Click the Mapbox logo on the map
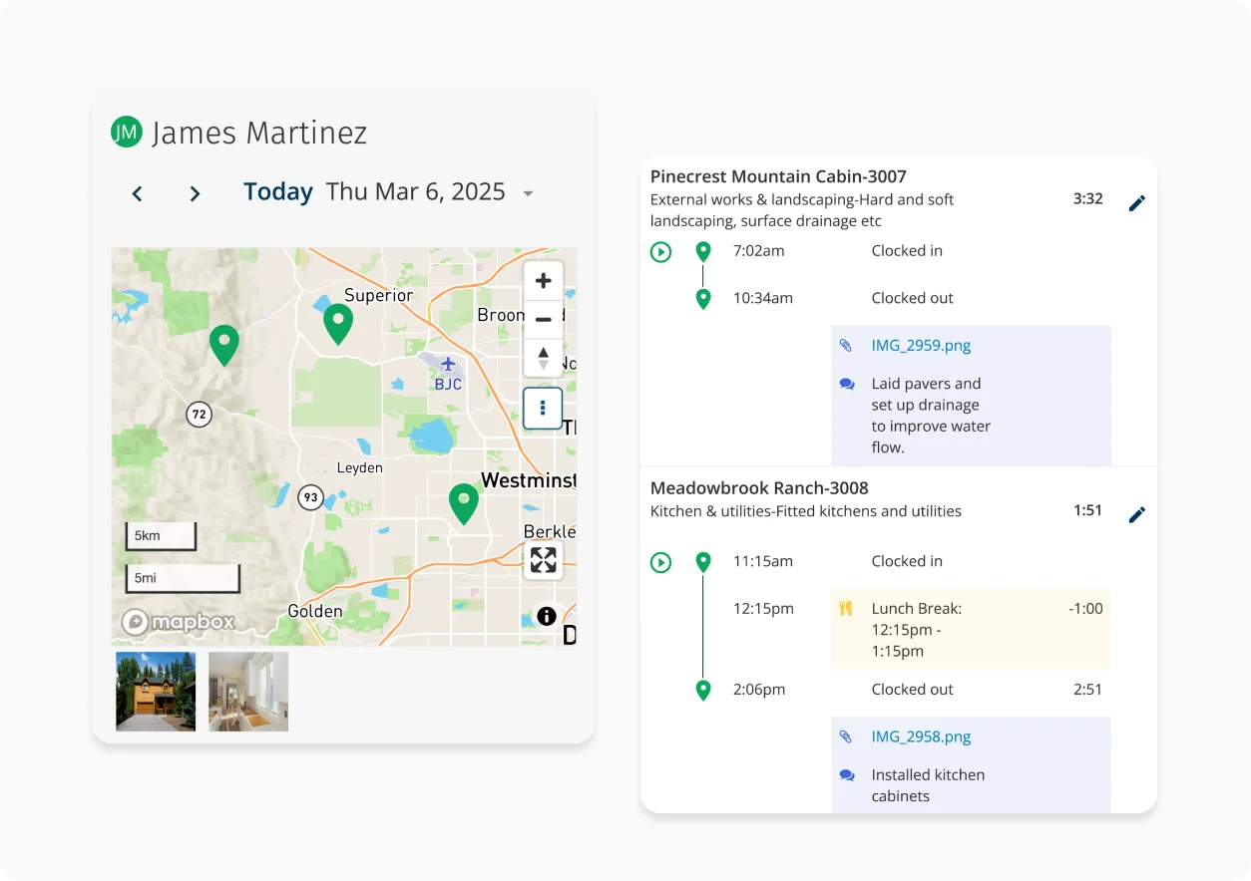Viewport: 1251px width, 881px height. tap(178, 621)
